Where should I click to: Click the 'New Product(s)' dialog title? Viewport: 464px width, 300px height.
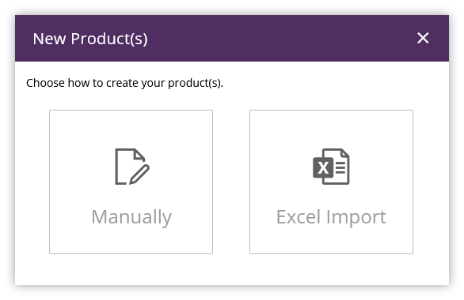90,39
